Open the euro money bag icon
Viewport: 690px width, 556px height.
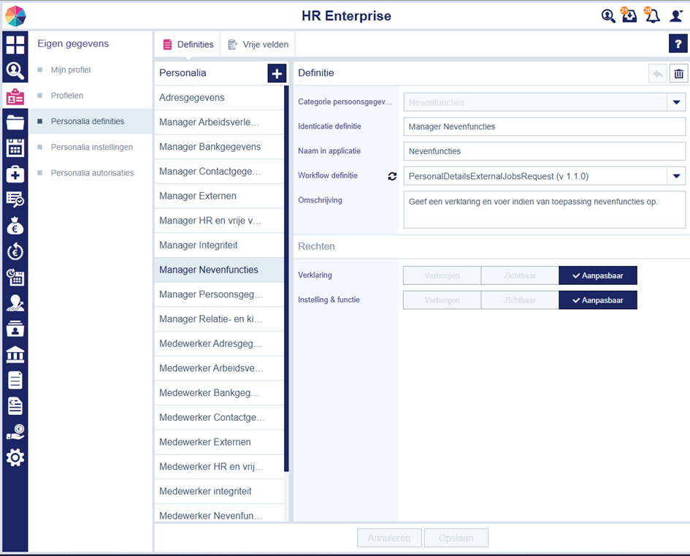[15, 225]
